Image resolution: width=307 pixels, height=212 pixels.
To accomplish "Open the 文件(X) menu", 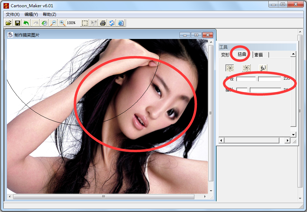I will click(13, 14).
